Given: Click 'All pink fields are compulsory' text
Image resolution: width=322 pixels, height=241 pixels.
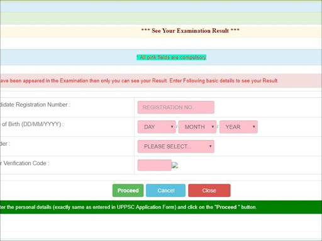Looking at the screenshot, I should click(172, 57).
